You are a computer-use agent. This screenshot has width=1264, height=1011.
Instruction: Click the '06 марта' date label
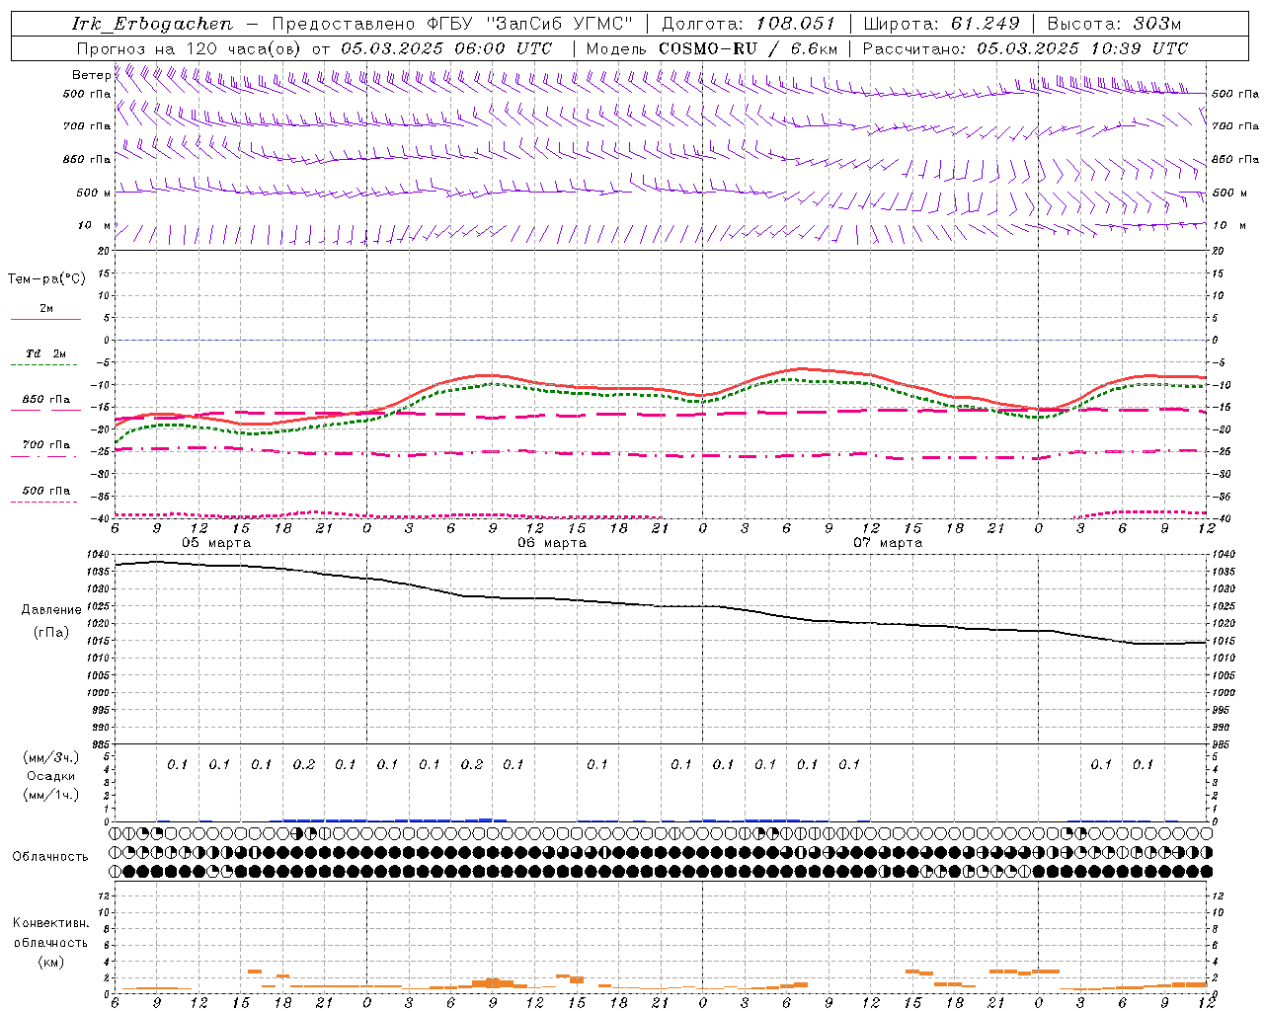[x=552, y=543]
